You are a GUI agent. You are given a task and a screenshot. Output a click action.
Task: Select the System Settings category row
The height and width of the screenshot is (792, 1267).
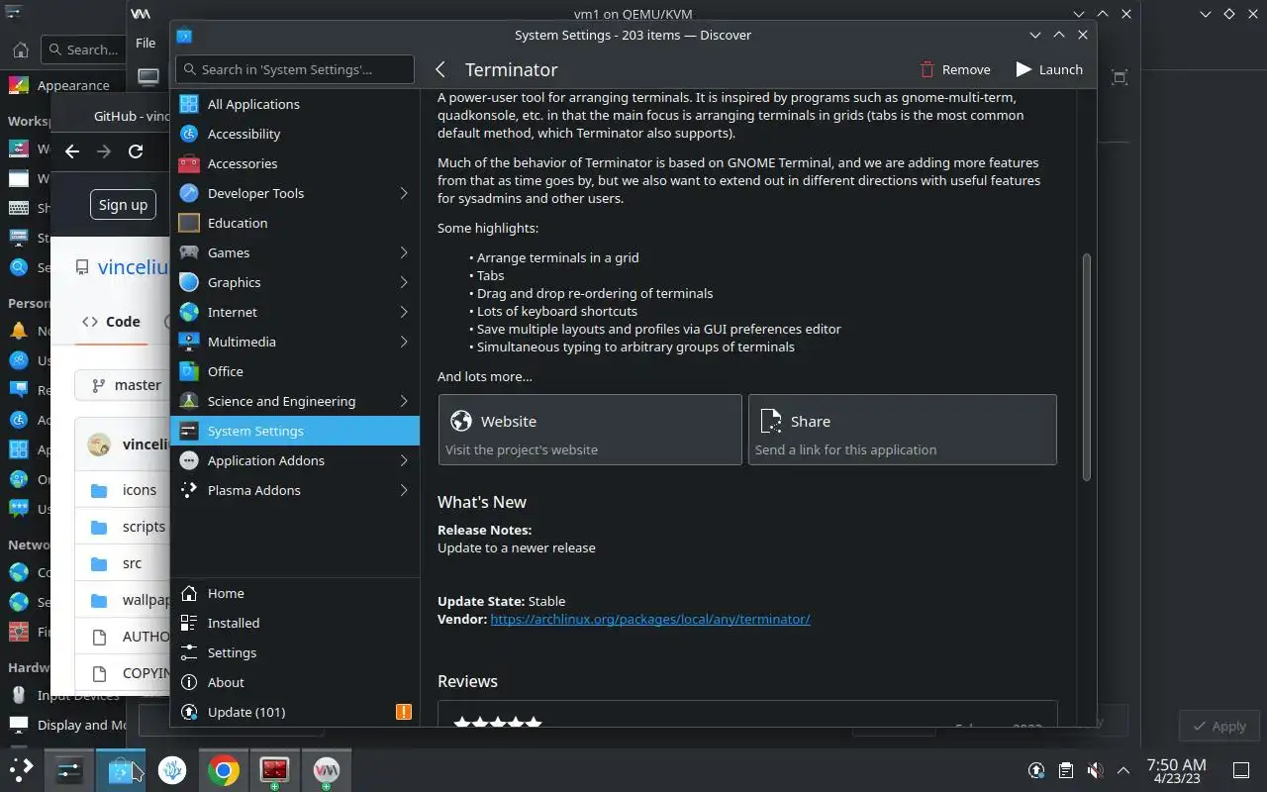pos(295,431)
